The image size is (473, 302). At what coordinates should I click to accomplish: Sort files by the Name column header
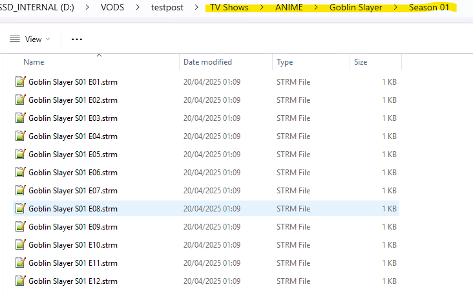point(34,62)
